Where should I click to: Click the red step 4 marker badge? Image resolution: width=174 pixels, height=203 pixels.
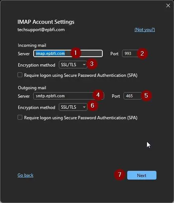98,95
